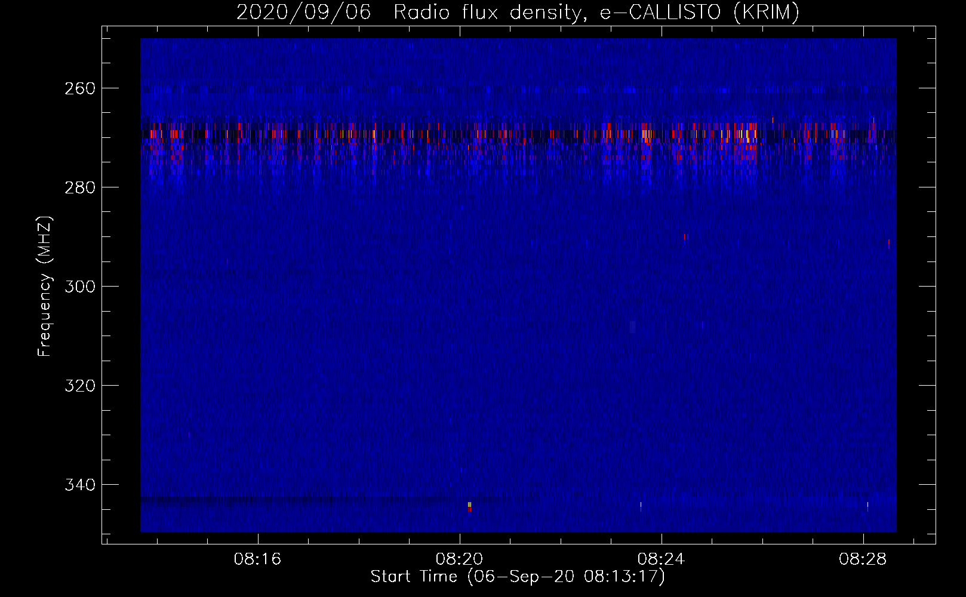
Task: Click the 340 frequency tick label
Action: 79,485
